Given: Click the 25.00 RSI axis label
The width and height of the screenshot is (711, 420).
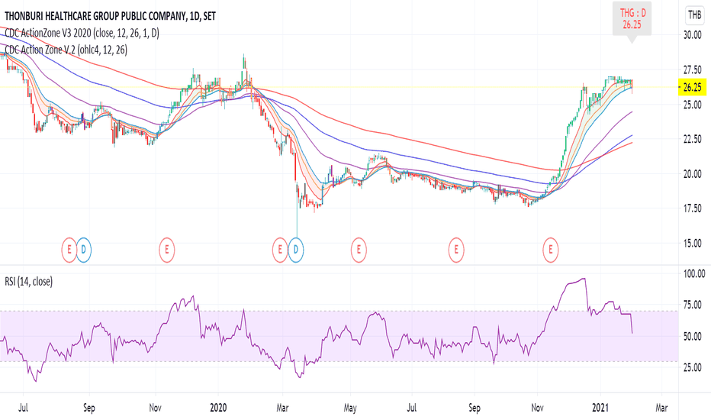Looking at the screenshot, I should coord(693,367).
